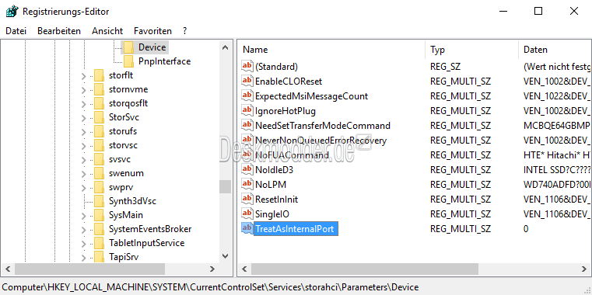Screen dimensions: 592x295
Task: Click the NoLPM value's ab icon
Action: tap(247, 184)
